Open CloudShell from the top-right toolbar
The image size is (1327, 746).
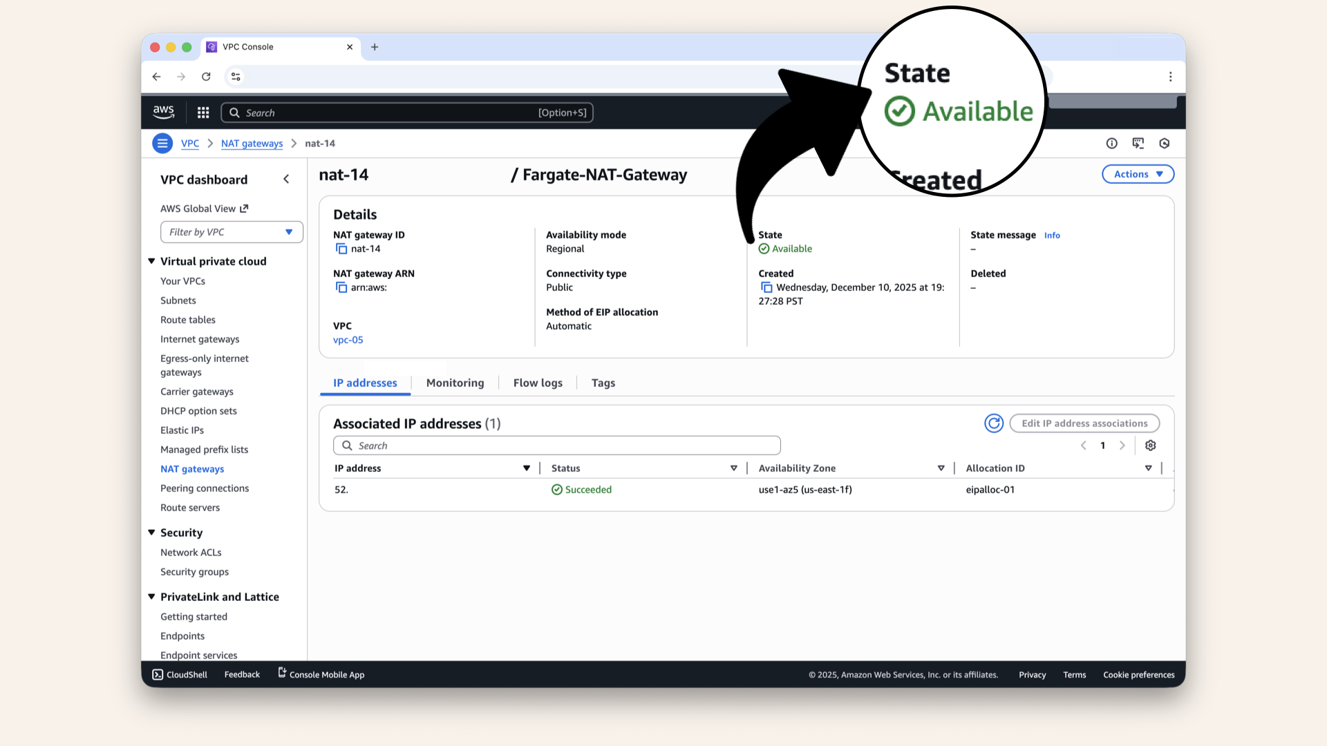point(1139,143)
